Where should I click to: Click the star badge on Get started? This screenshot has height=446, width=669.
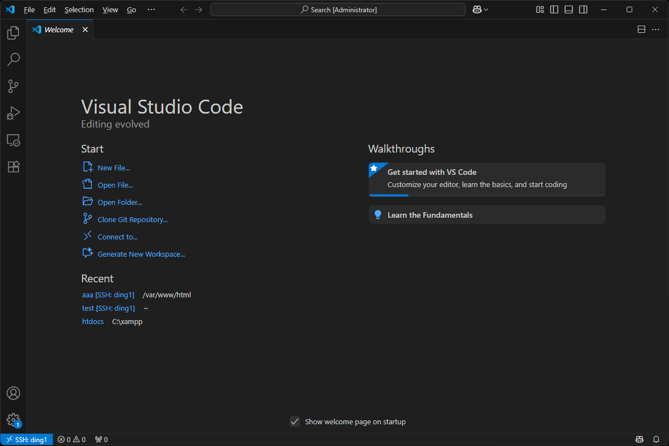[x=374, y=168]
